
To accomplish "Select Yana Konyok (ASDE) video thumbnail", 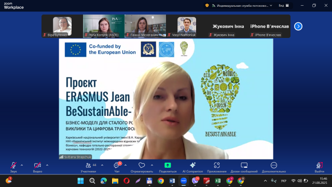I will [x=104, y=26].
